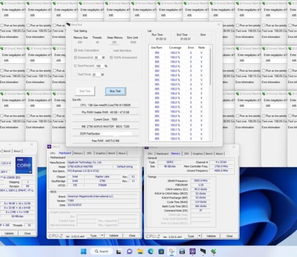Expand Tools dropdown arrow in CPU-Z Memory window

pyautogui.click(x=200, y=236)
